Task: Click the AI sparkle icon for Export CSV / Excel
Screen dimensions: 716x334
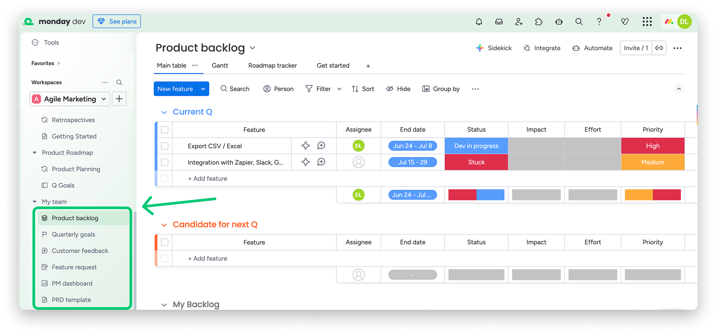Action: (306, 146)
